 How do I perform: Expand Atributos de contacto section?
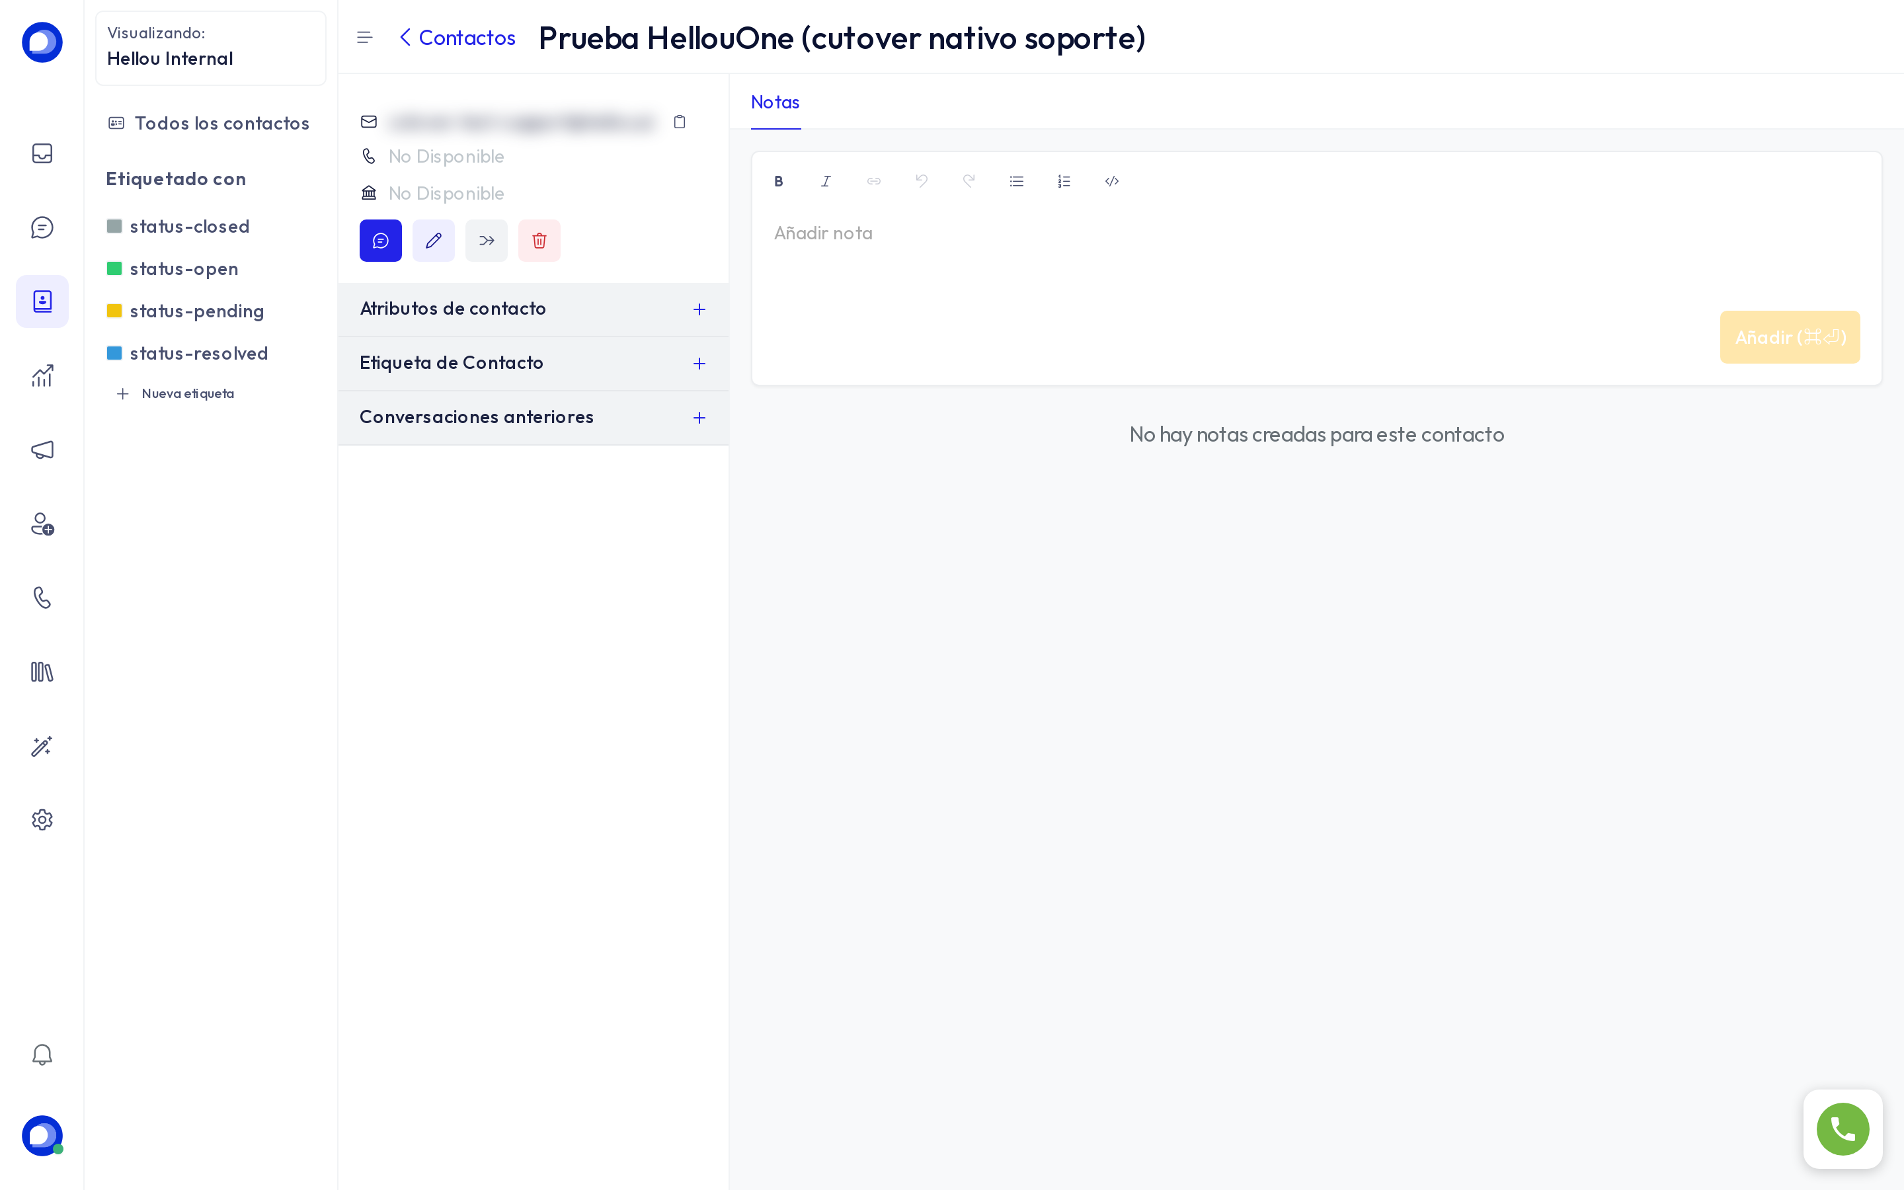(534, 309)
